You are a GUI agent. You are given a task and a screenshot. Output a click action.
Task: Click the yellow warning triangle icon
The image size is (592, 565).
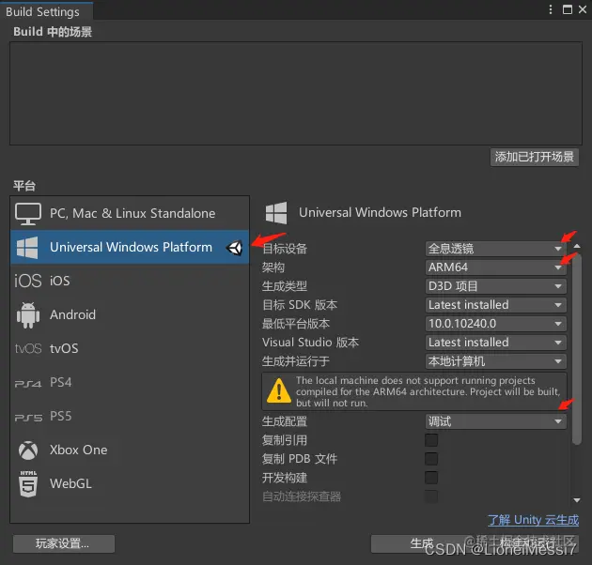tap(279, 391)
